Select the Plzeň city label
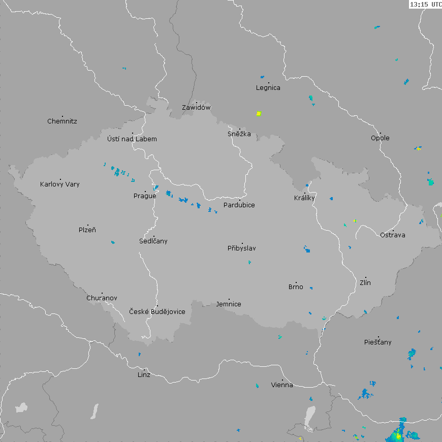Viewport: 442px width, 442px height. 87,230
